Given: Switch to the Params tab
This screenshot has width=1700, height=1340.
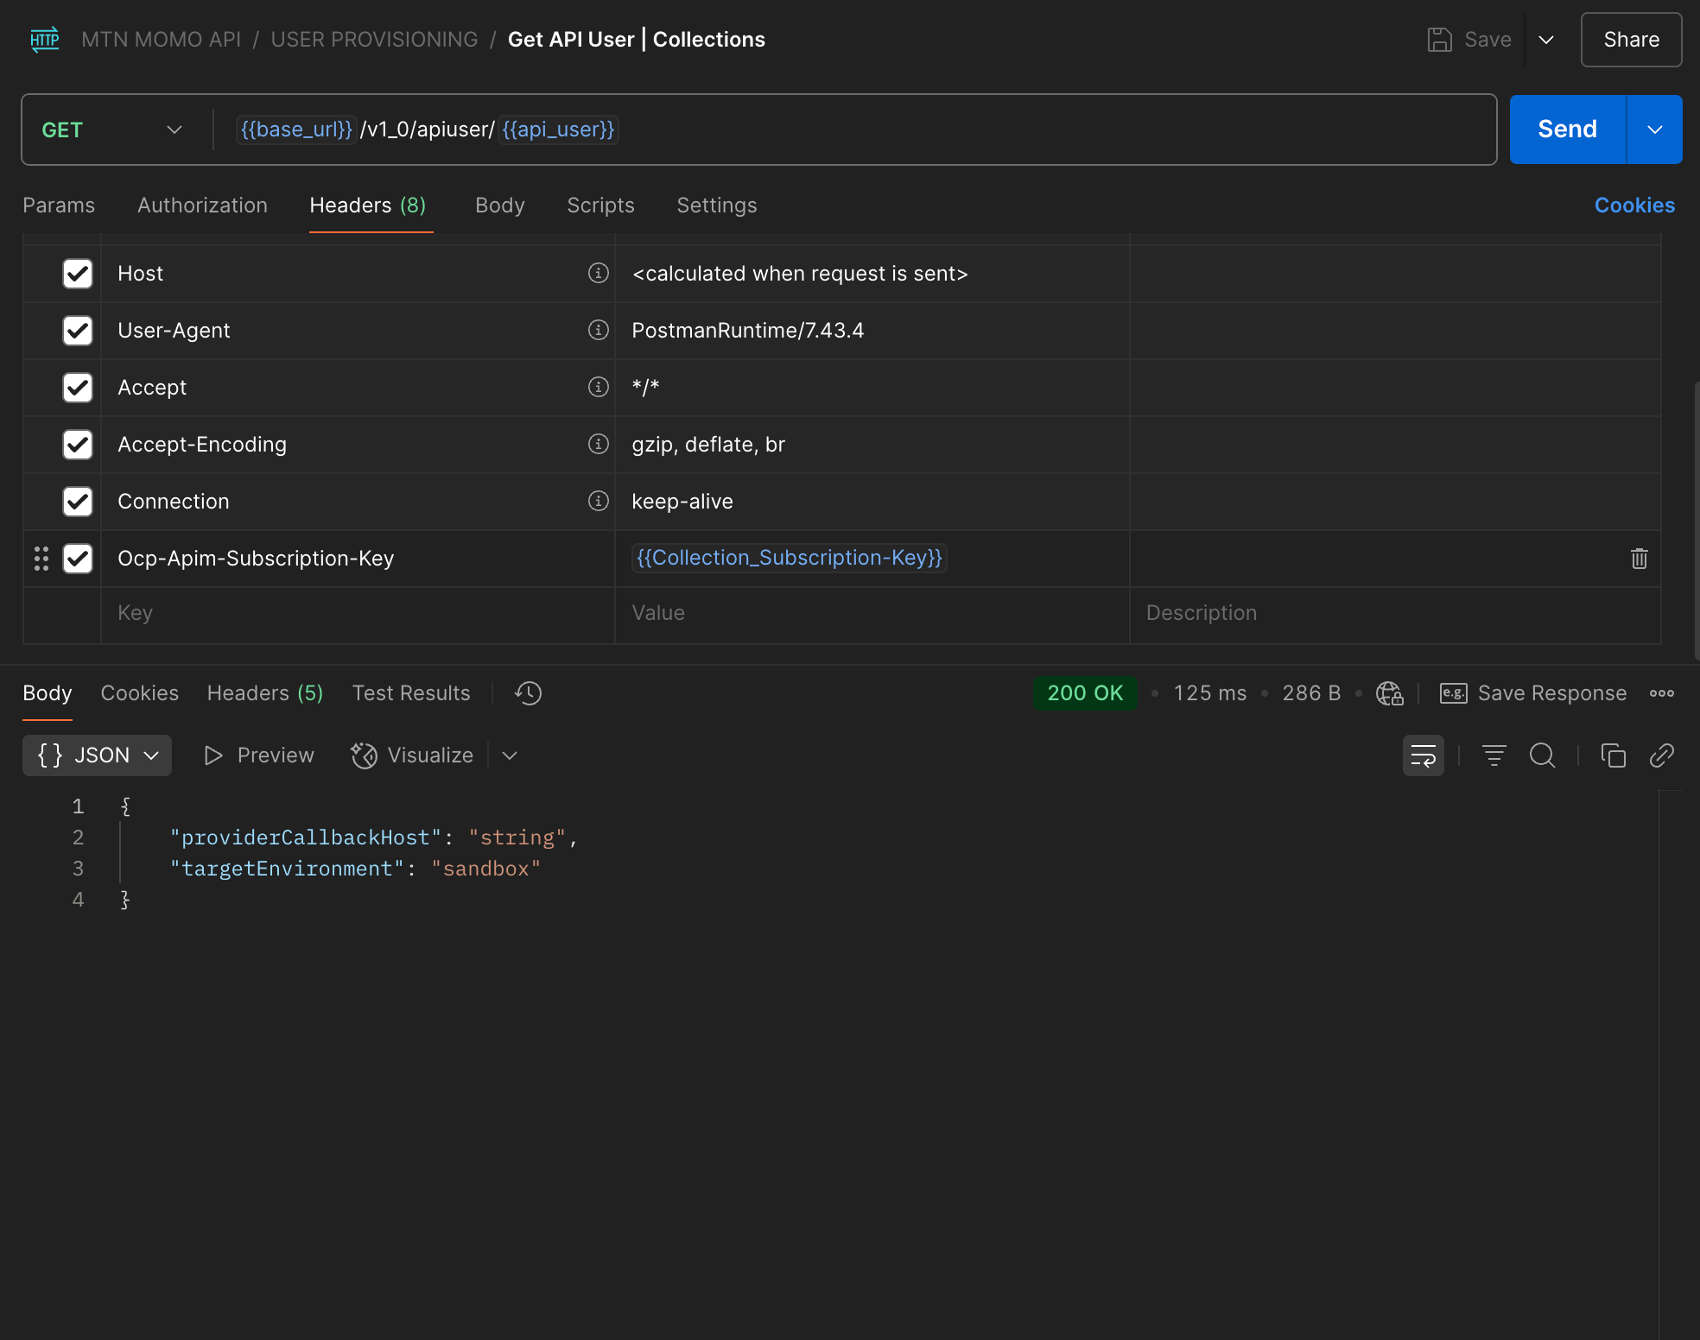Looking at the screenshot, I should [59, 205].
